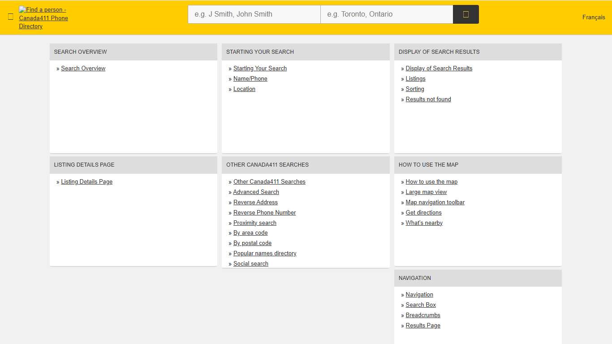This screenshot has width=612, height=344.
Task: View the Sorting help article
Action: (x=414, y=89)
